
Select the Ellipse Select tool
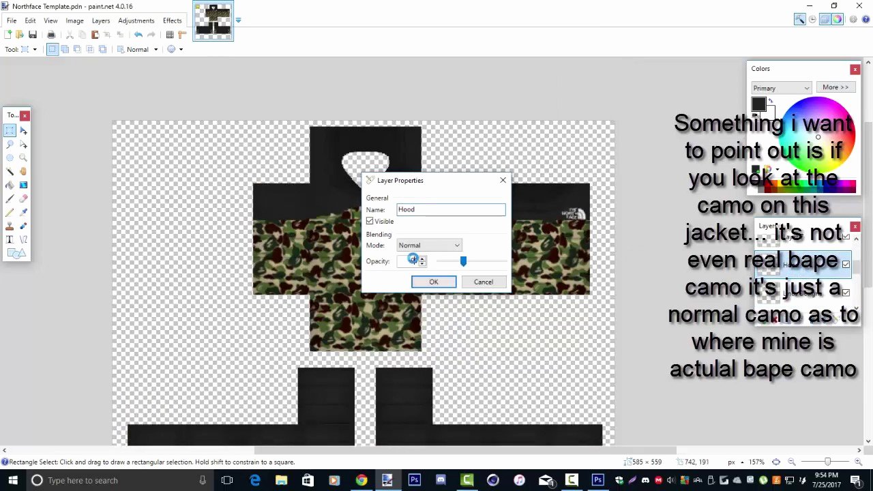tap(10, 158)
